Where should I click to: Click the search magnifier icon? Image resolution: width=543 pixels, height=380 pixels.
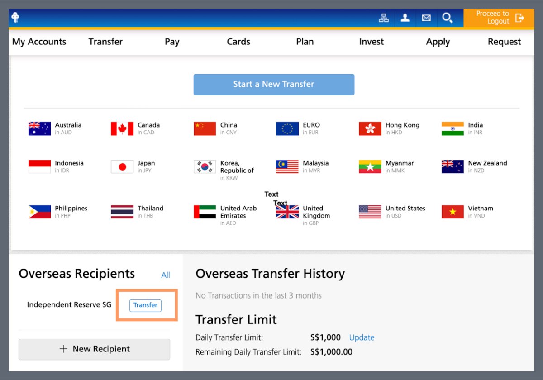tap(448, 18)
